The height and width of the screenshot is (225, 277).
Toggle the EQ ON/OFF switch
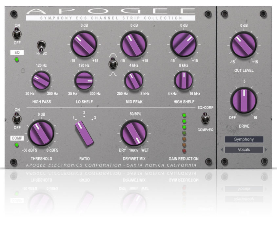coord(17,33)
